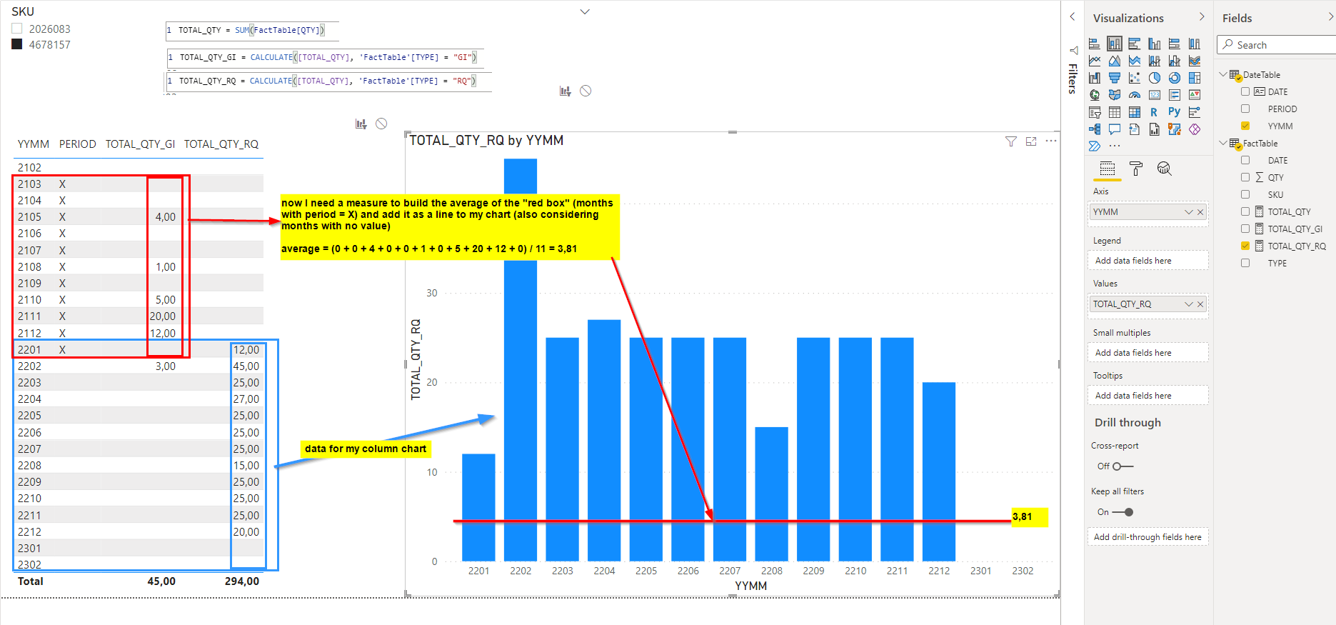The height and width of the screenshot is (625, 1336).
Task: Select the Q&A speech bubble visual
Action: (x=1115, y=129)
